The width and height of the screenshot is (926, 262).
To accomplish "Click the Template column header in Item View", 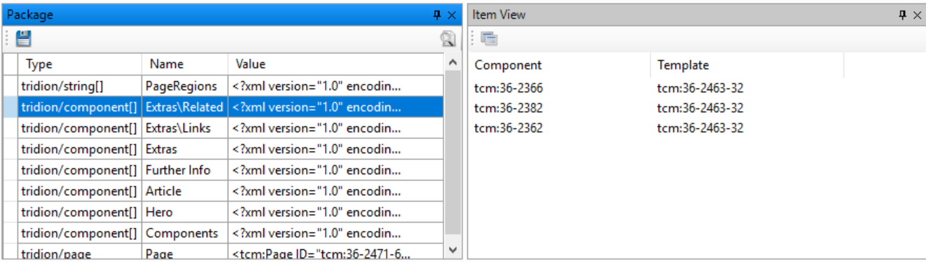I will coord(747,65).
